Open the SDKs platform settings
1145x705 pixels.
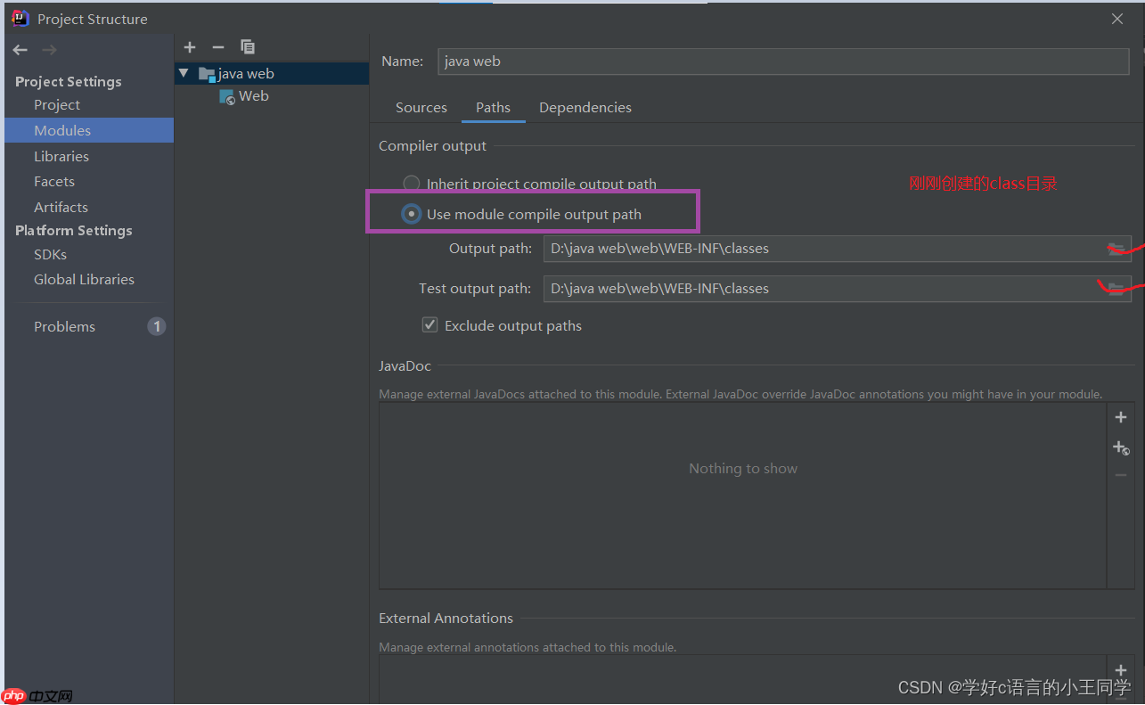[50, 254]
